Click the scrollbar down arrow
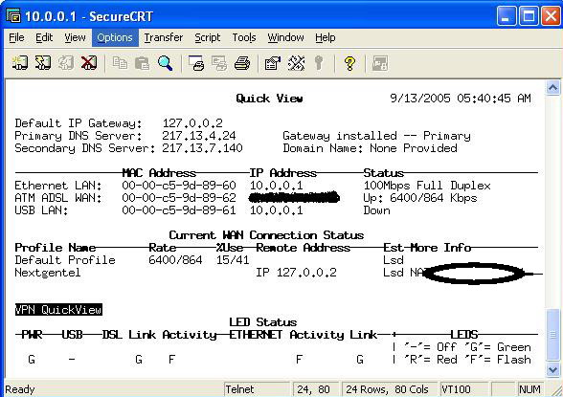This screenshot has height=397, width=563. click(552, 370)
